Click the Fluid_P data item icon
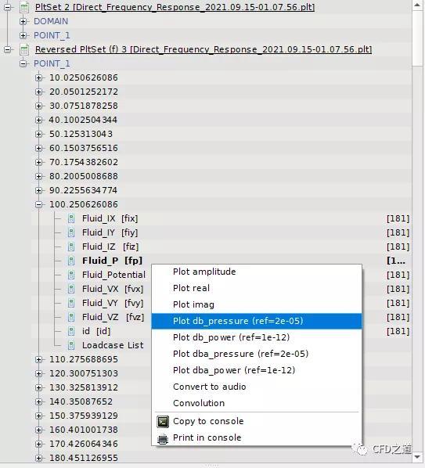425x468 pixels. click(x=71, y=261)
